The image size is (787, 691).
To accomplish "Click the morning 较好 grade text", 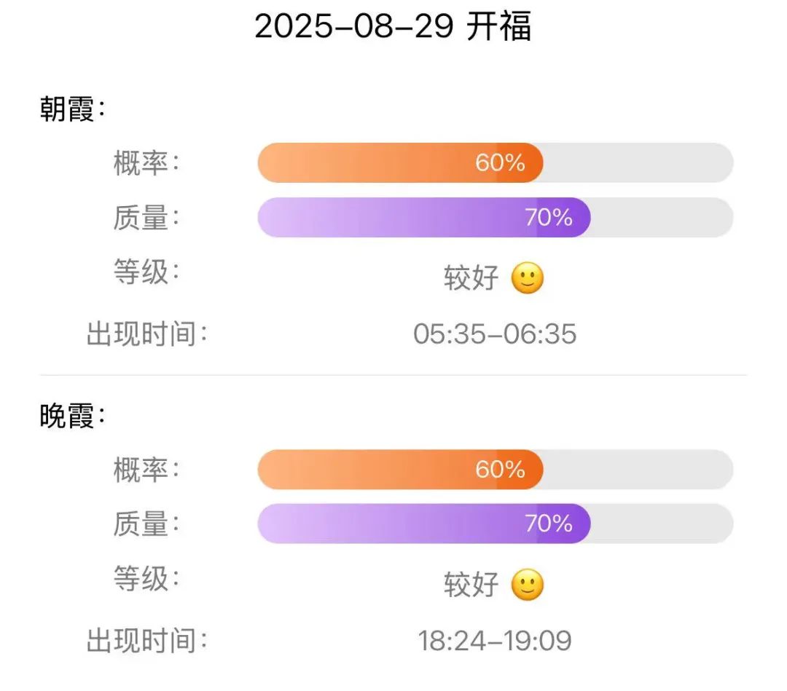I will tap(471, 278).
